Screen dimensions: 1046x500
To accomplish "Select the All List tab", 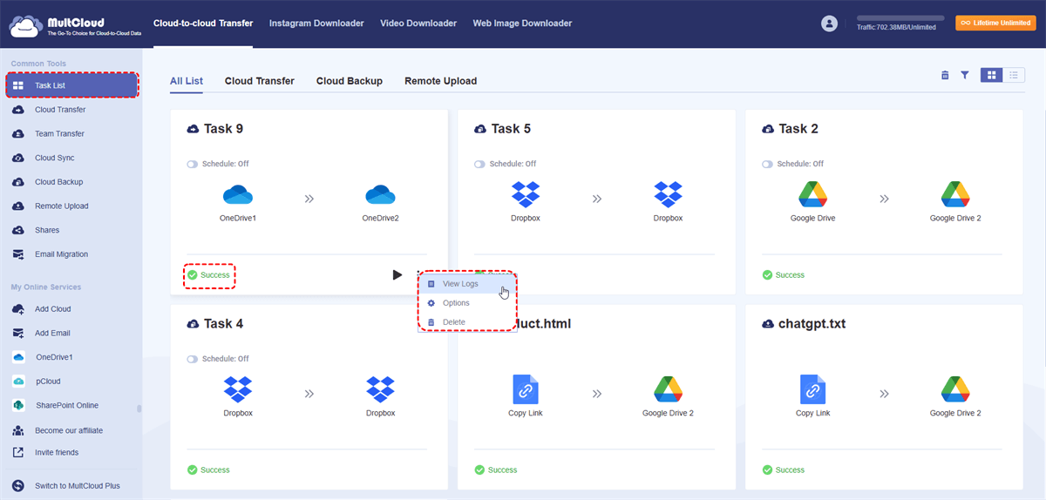I will pyautogui.click(x=187, y=81).
